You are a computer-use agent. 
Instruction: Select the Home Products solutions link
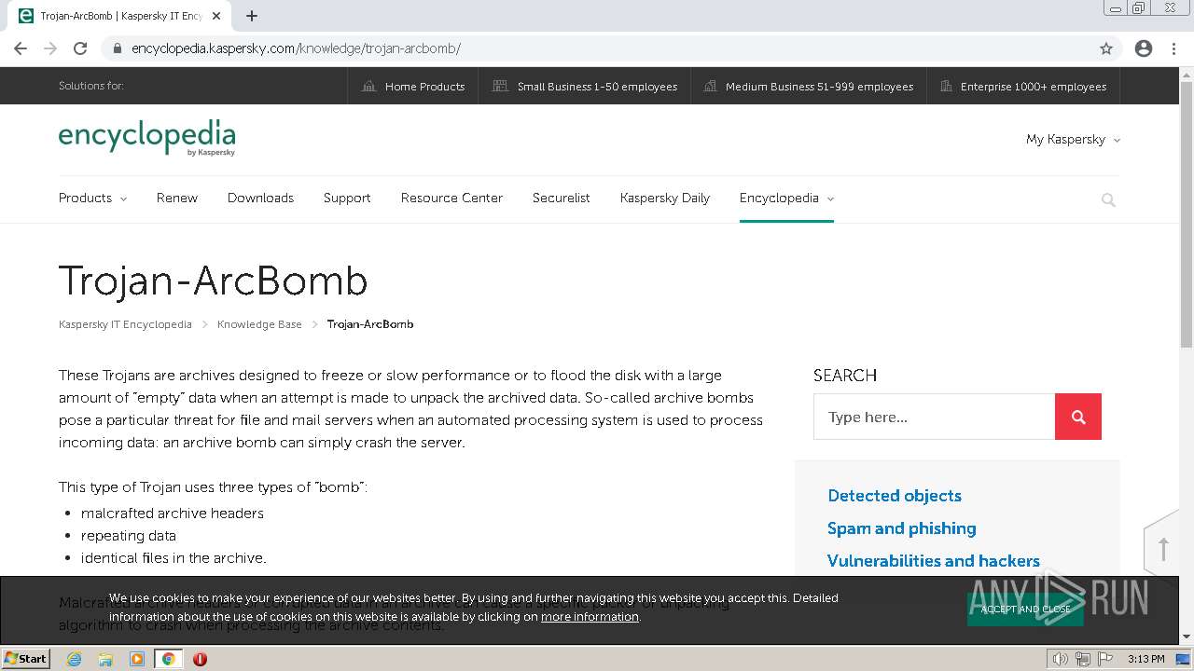click(x=413, y=86)
